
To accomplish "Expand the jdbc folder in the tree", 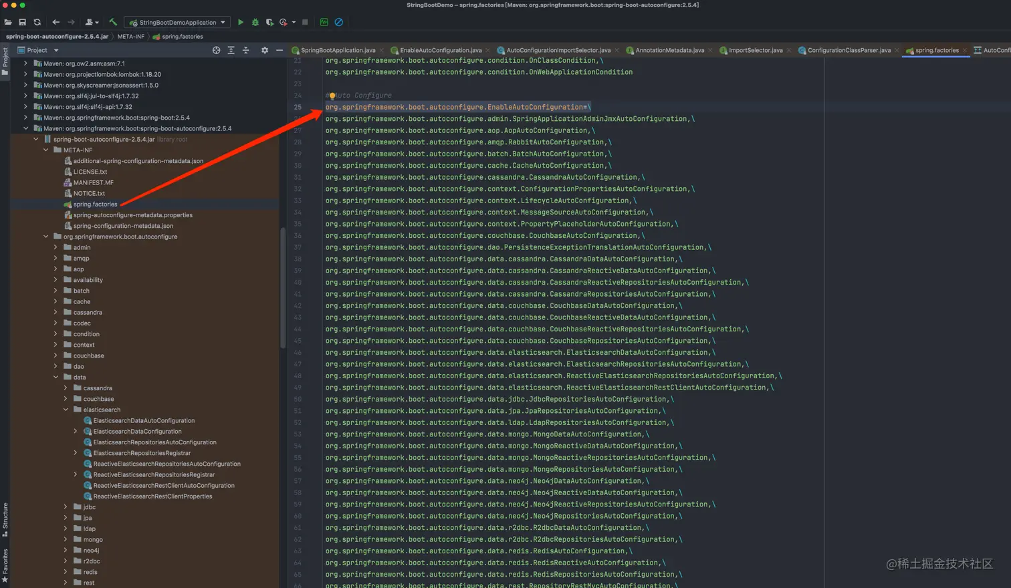I will point(66,507).
